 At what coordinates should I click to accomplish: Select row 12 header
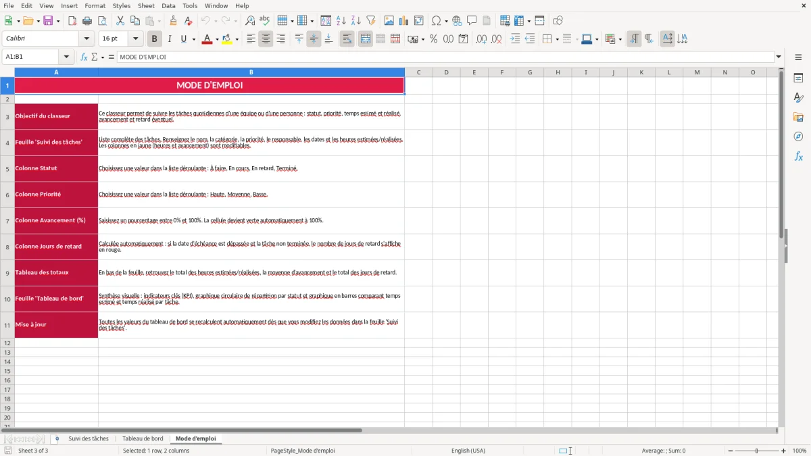coord(7,343)
